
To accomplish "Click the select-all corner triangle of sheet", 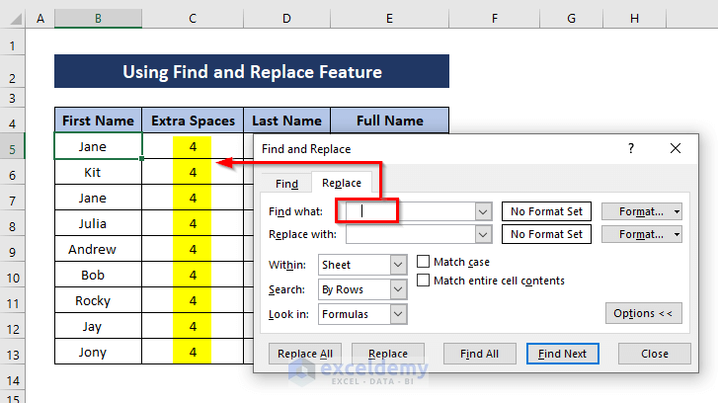I will 13,19.
